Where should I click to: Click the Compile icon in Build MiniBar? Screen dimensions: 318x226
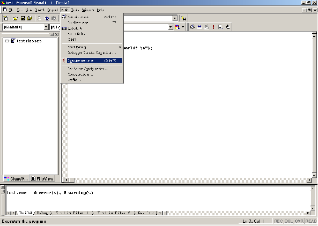click(x=193, y=27)
